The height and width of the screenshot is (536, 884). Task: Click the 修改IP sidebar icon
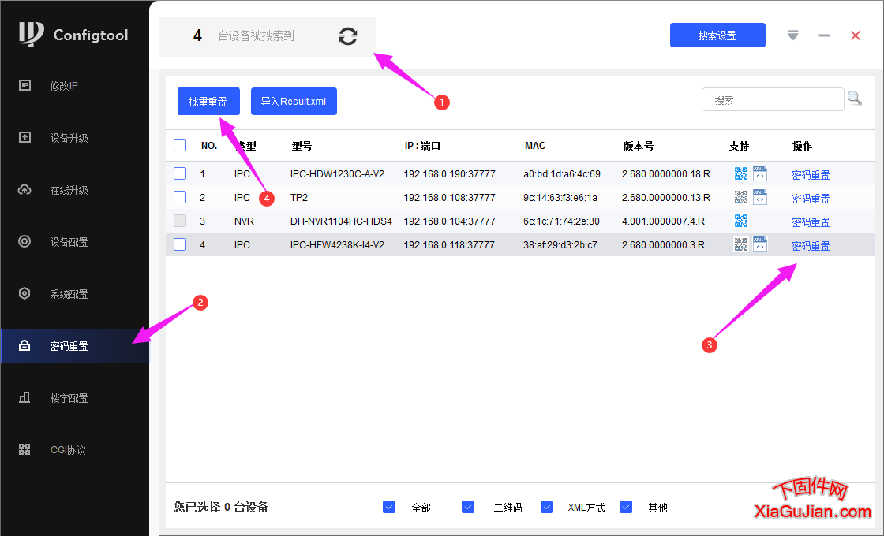pyautogui.click(x=24, y=86)
